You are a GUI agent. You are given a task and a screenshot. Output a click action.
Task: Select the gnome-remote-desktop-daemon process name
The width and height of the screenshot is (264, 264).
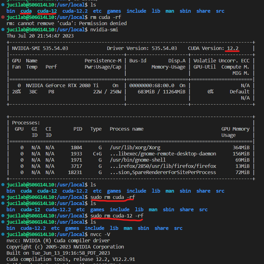(163, 154)
